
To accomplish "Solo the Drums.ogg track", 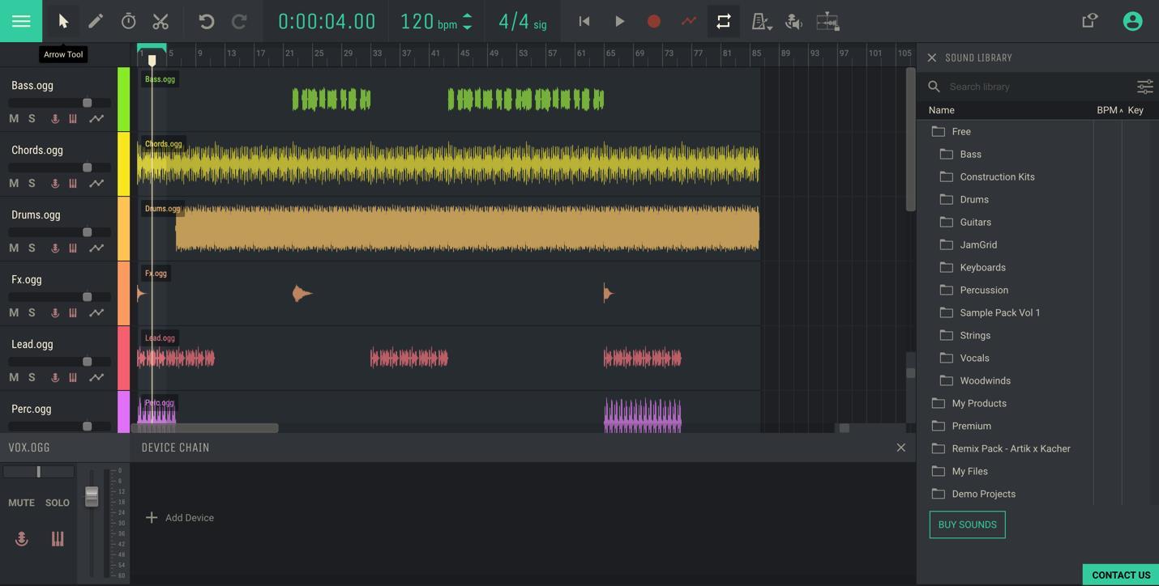I will pos(32,248).
